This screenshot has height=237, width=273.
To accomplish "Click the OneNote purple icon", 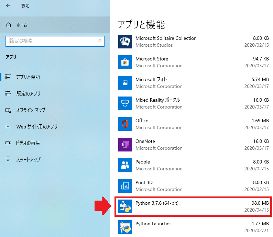I will click(x=125, y=145).
